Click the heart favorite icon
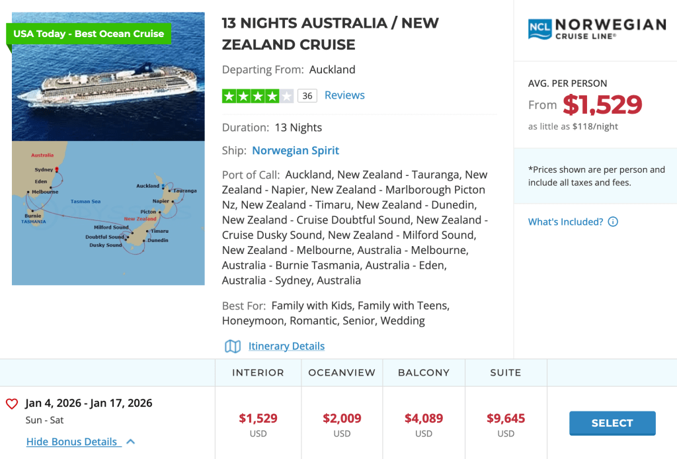 point(11,403)
